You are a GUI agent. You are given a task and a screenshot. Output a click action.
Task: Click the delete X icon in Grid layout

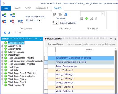tap(91, 19)
